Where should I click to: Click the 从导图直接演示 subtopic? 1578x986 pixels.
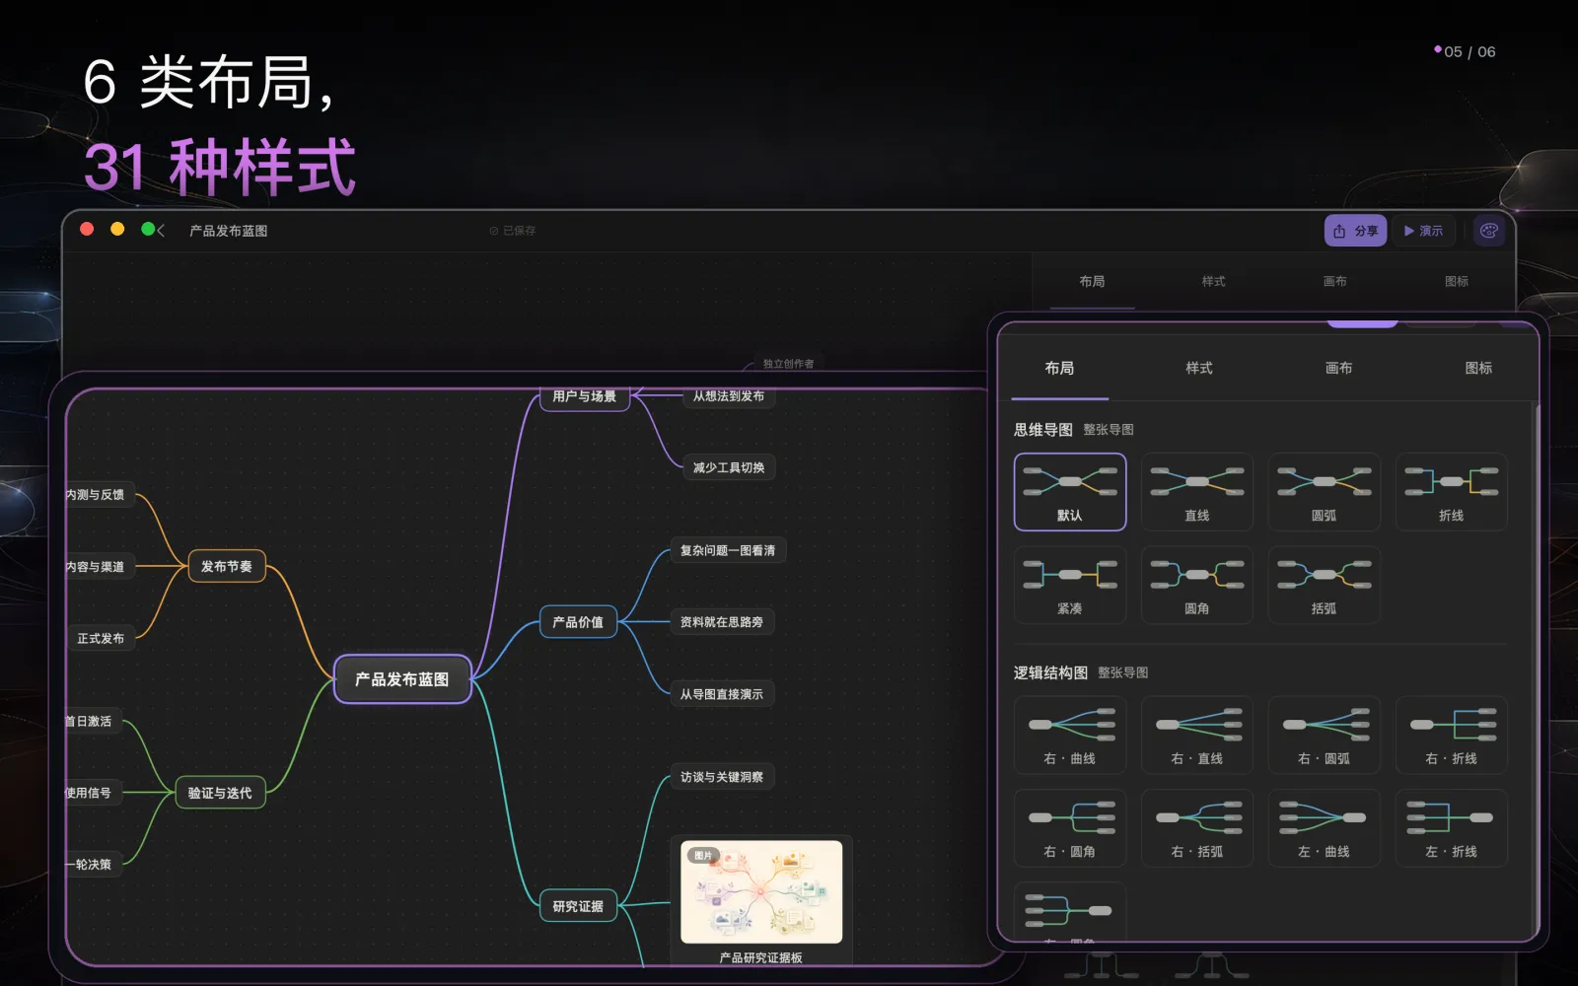point(722,694)
